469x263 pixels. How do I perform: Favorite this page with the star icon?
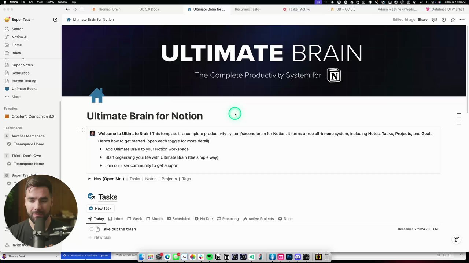[453, 20]
